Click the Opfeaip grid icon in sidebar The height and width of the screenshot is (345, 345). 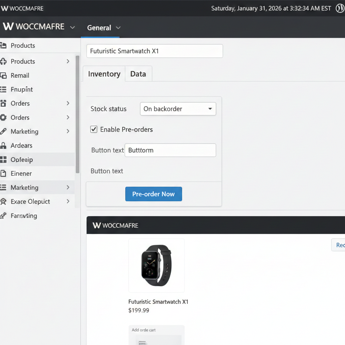point(3,160)
